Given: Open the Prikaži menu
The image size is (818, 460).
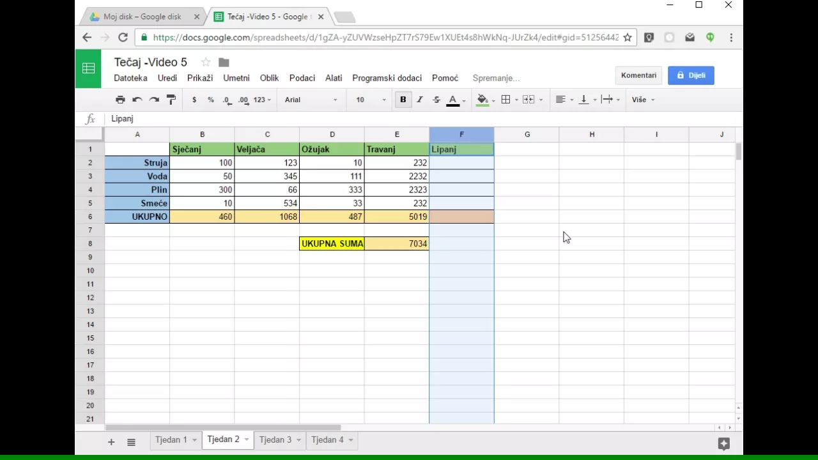Looking at the screenshot, I should pos(200,78).
